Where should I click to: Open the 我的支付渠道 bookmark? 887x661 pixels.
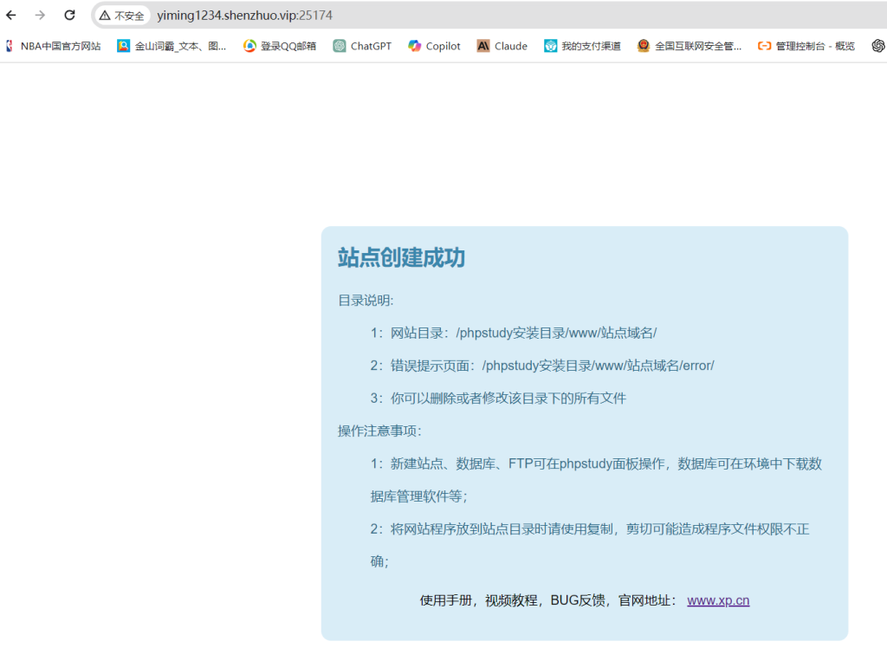click(x=582, y=46)
